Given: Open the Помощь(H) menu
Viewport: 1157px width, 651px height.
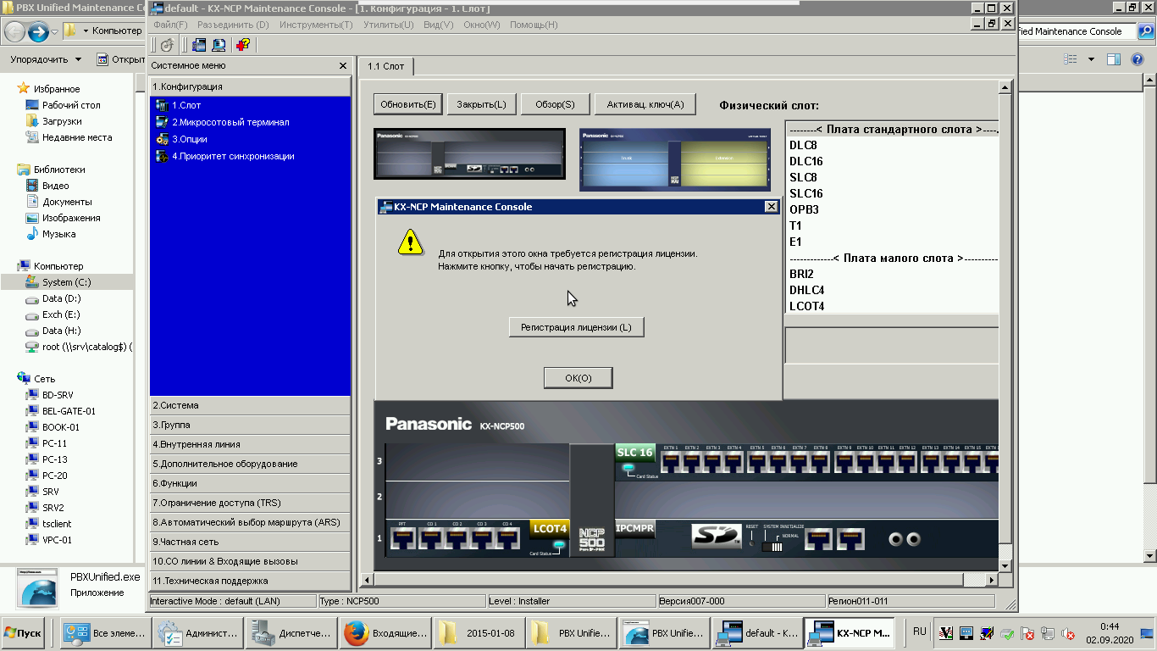Looking at the screenshot, I should pos(534,25).
